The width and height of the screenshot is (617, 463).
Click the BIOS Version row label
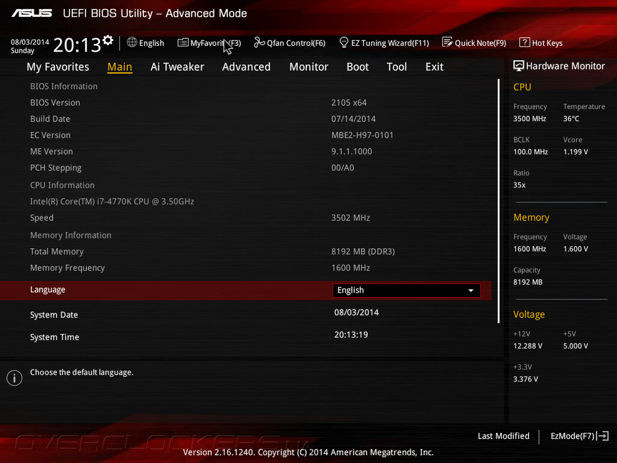coord(55,103)
